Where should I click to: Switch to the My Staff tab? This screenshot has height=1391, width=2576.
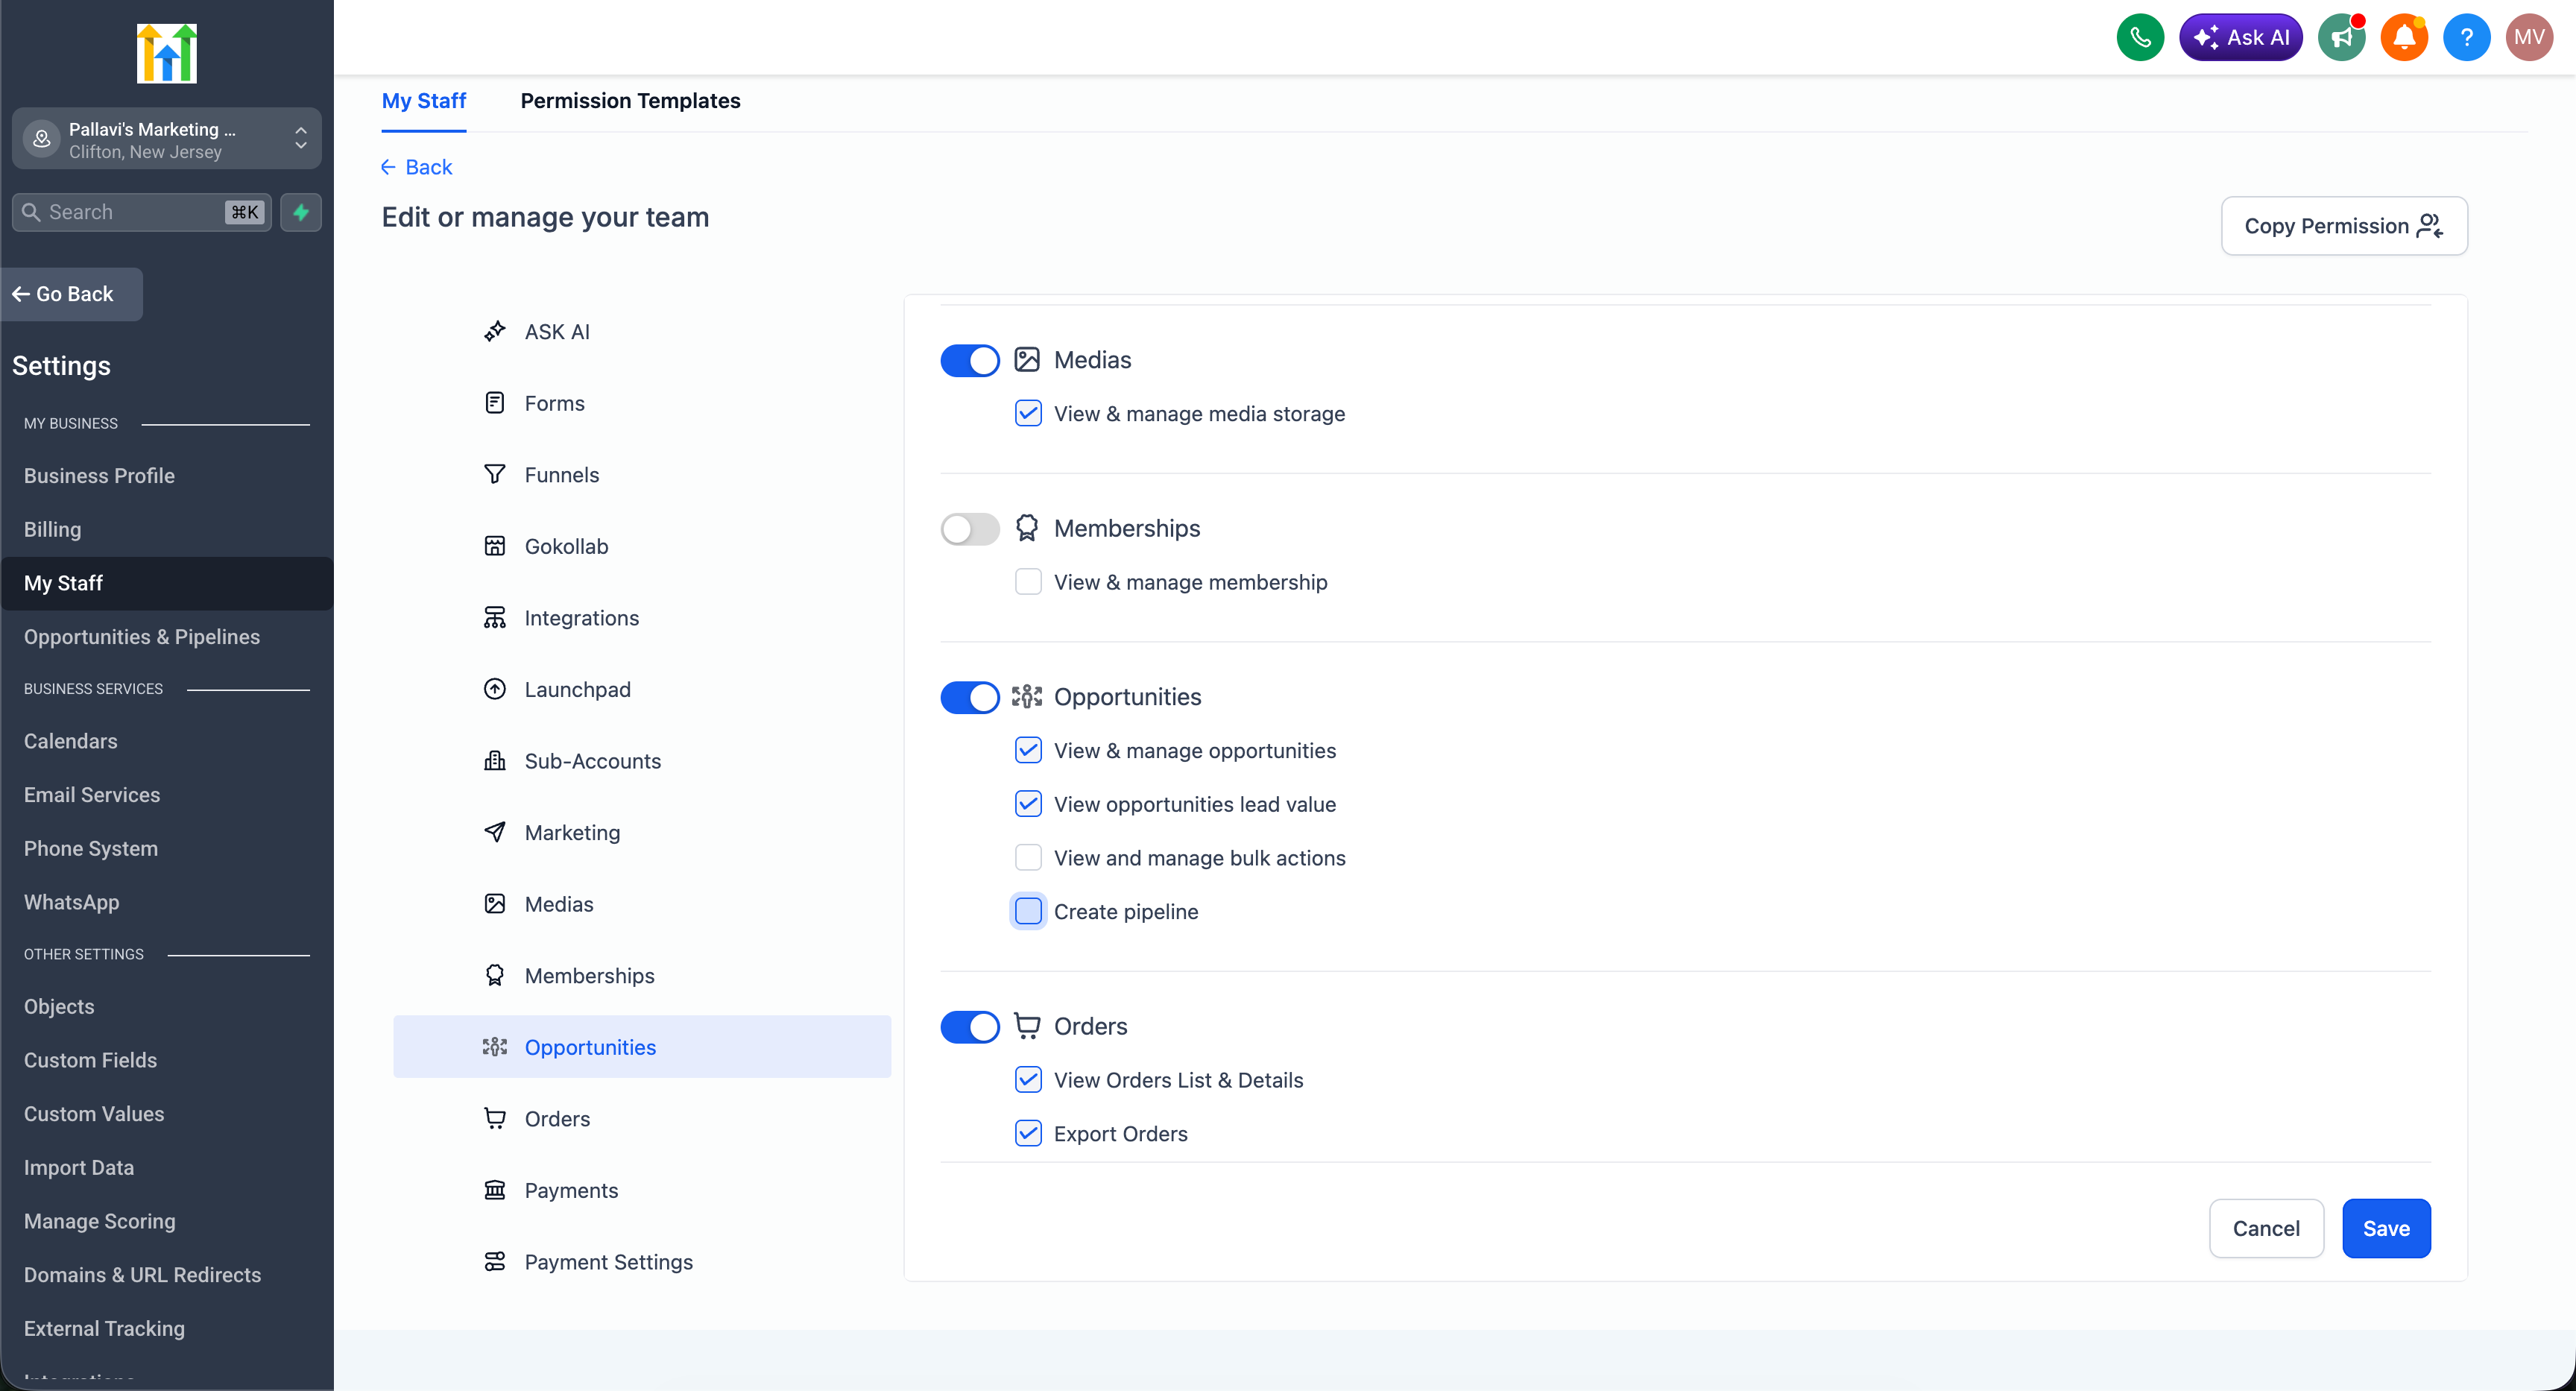point(424,101)
